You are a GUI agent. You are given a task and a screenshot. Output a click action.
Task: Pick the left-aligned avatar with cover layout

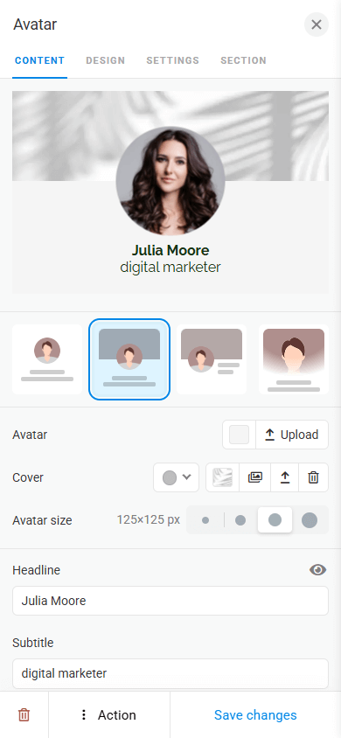click(212, 359)
